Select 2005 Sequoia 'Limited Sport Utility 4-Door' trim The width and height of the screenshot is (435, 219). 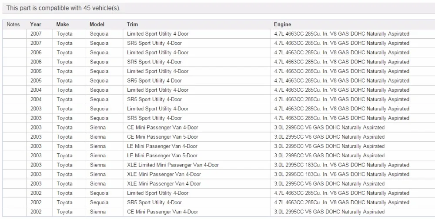pos(157,71)
